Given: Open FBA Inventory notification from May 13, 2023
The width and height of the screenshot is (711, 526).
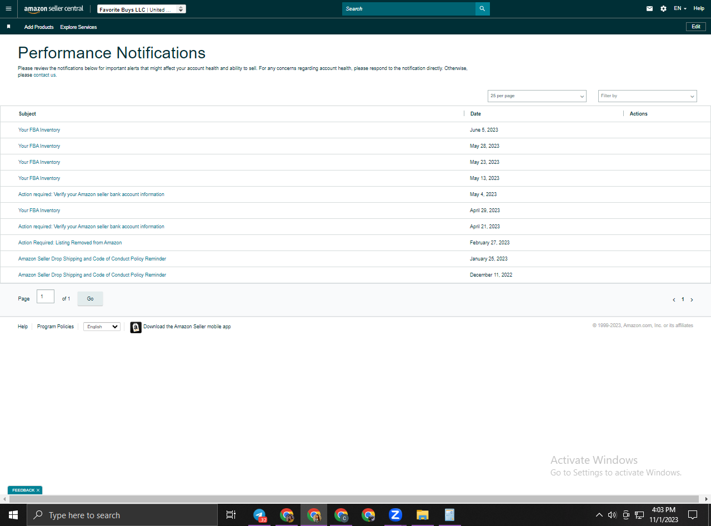Looking at the screenshot, I should (x=39, y=178).
